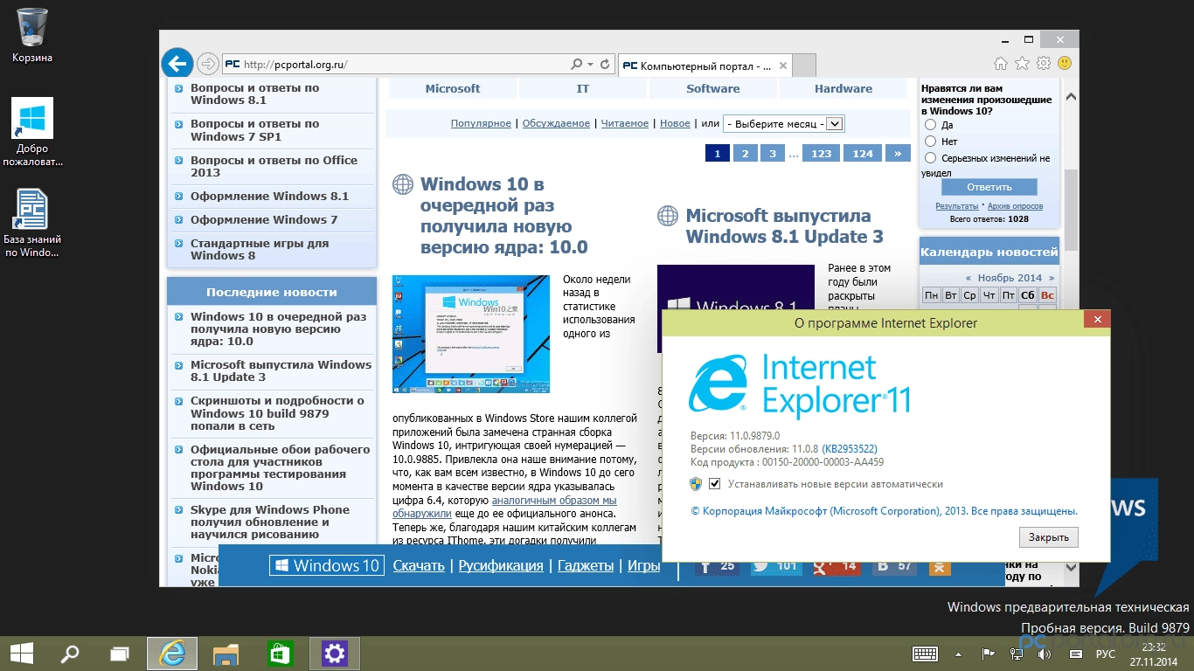Viewport: 1194px width, 671px height.
Task: Open the Windows Store taskbar icon
Action: tap(280, 654)
